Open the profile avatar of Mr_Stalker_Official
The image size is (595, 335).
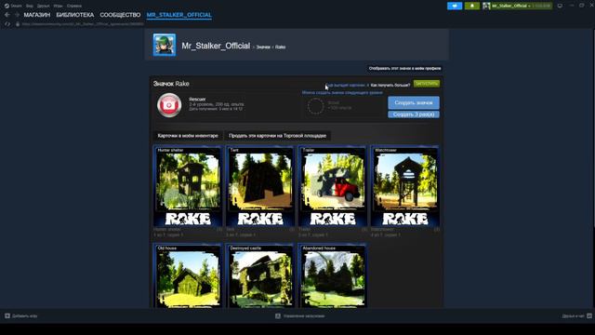[x=165, y=45]
